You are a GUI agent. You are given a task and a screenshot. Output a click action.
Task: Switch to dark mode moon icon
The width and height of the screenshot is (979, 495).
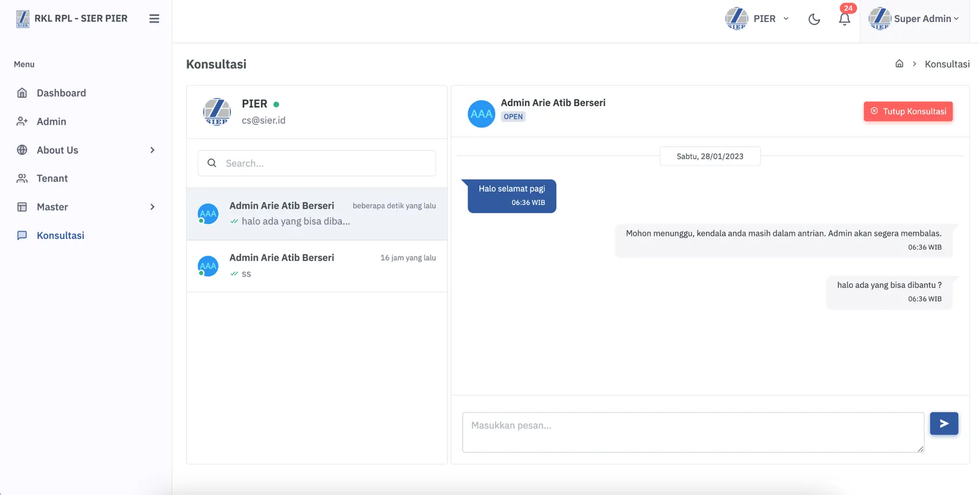[x=814, y=19]
